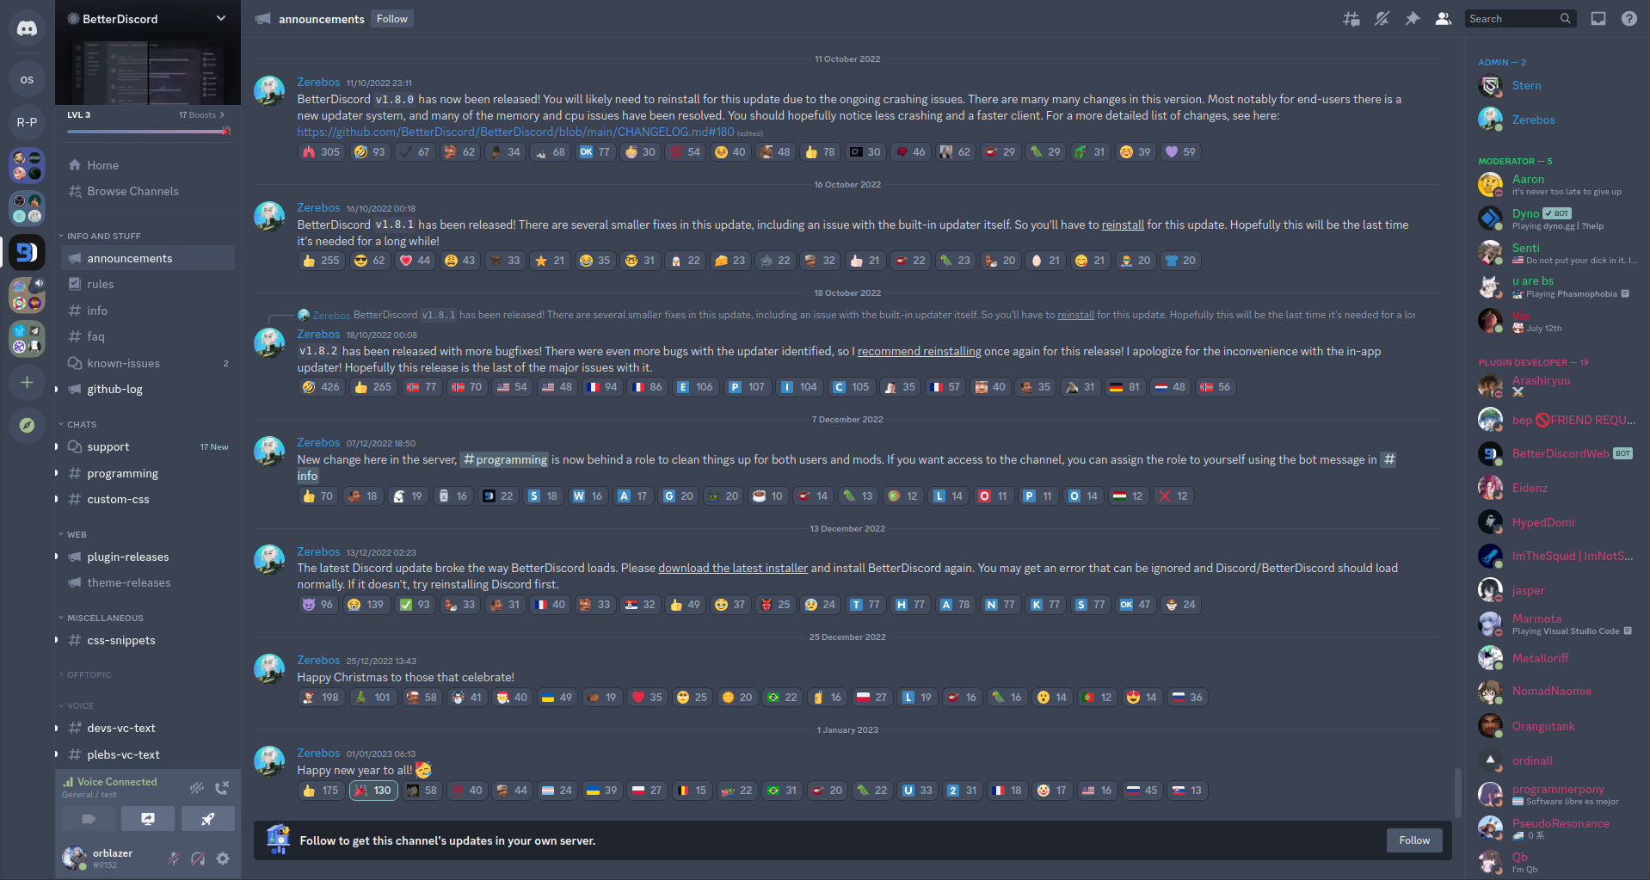
Task: Click Follow button in channel header
Action: click(x=392, y=19)
